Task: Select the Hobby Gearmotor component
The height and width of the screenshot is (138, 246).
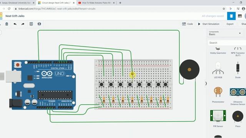Action: tap(218, 50)
